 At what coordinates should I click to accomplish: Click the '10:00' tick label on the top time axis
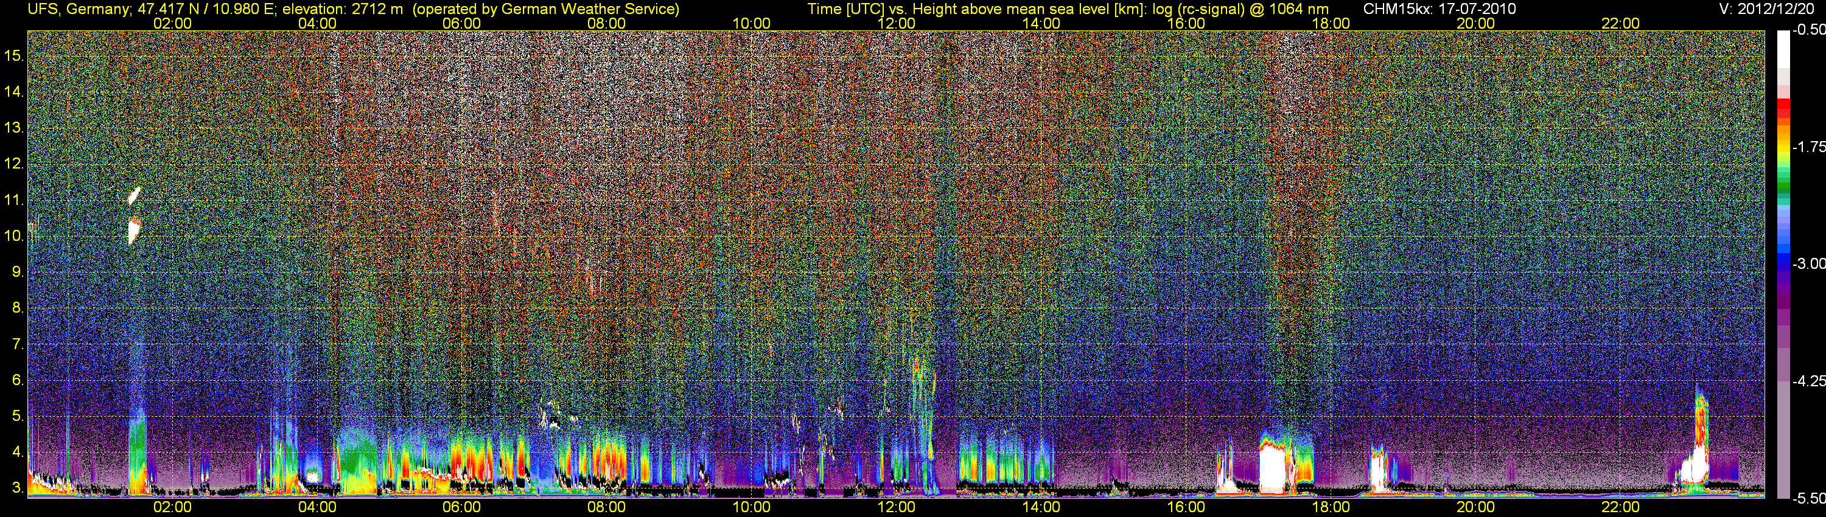click(751, 23)
